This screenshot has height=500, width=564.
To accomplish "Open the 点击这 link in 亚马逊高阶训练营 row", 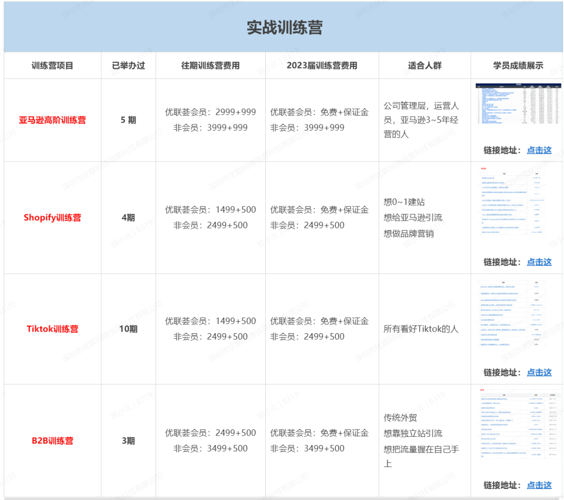I will (539, 150).
